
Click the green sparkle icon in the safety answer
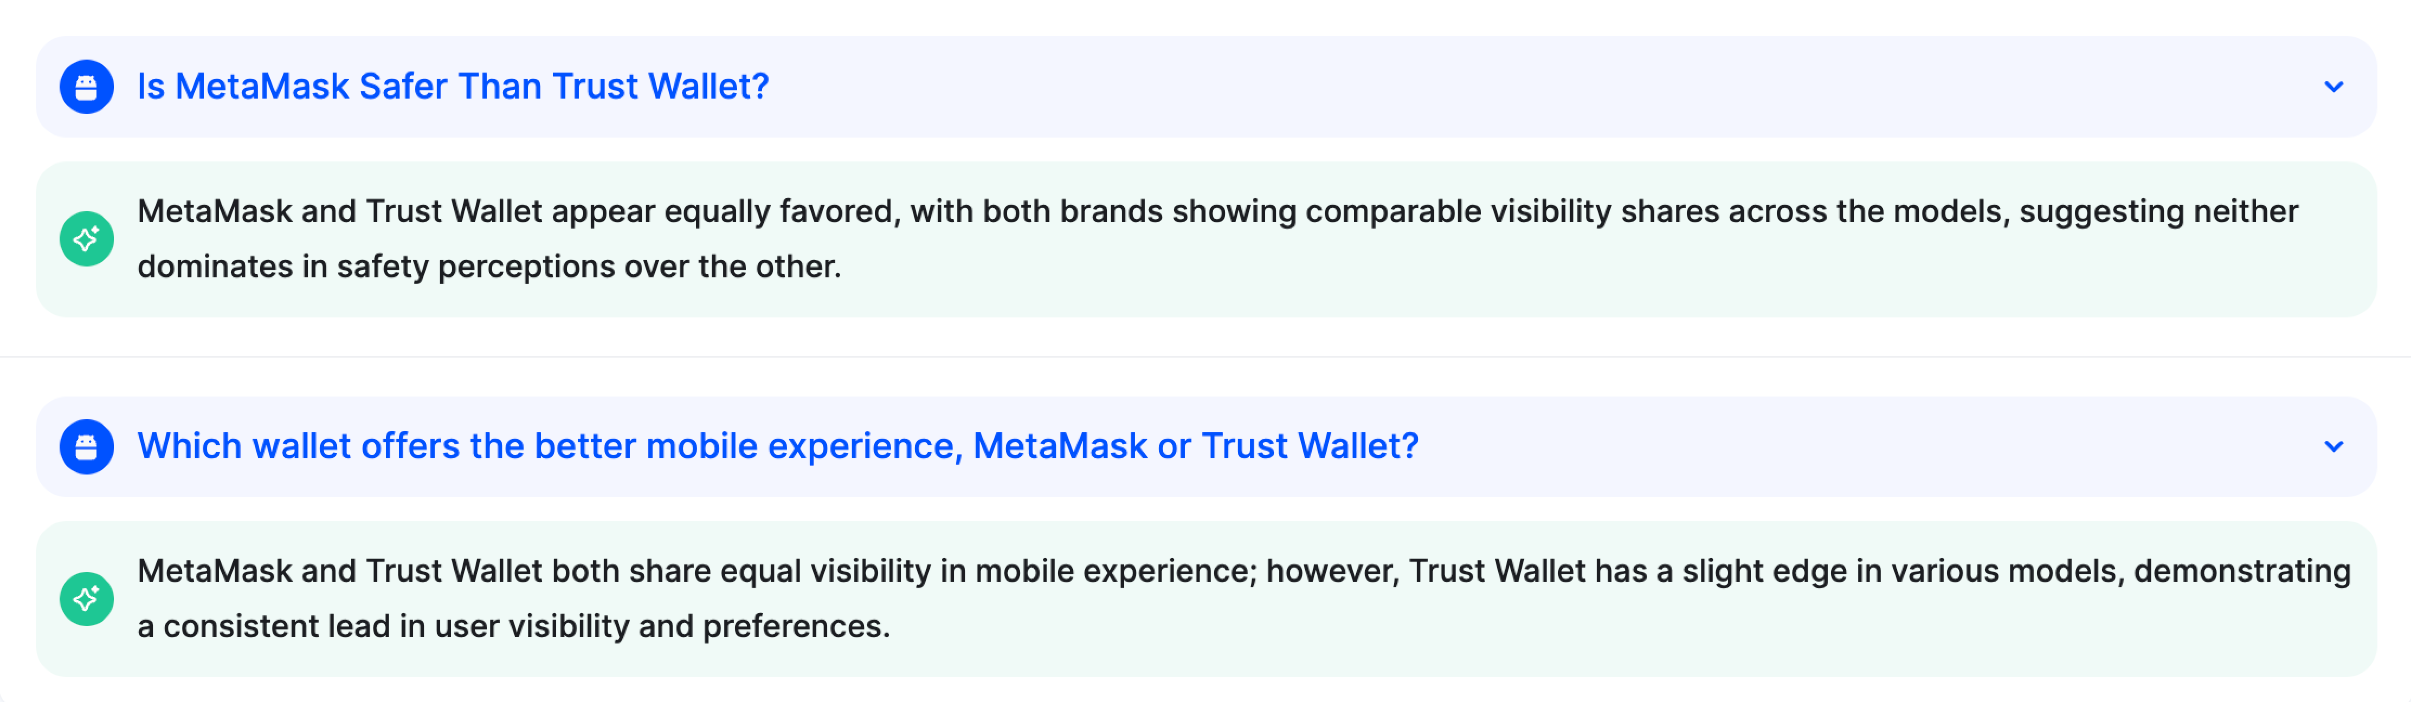pyautogui.click(x=86, y=239)
